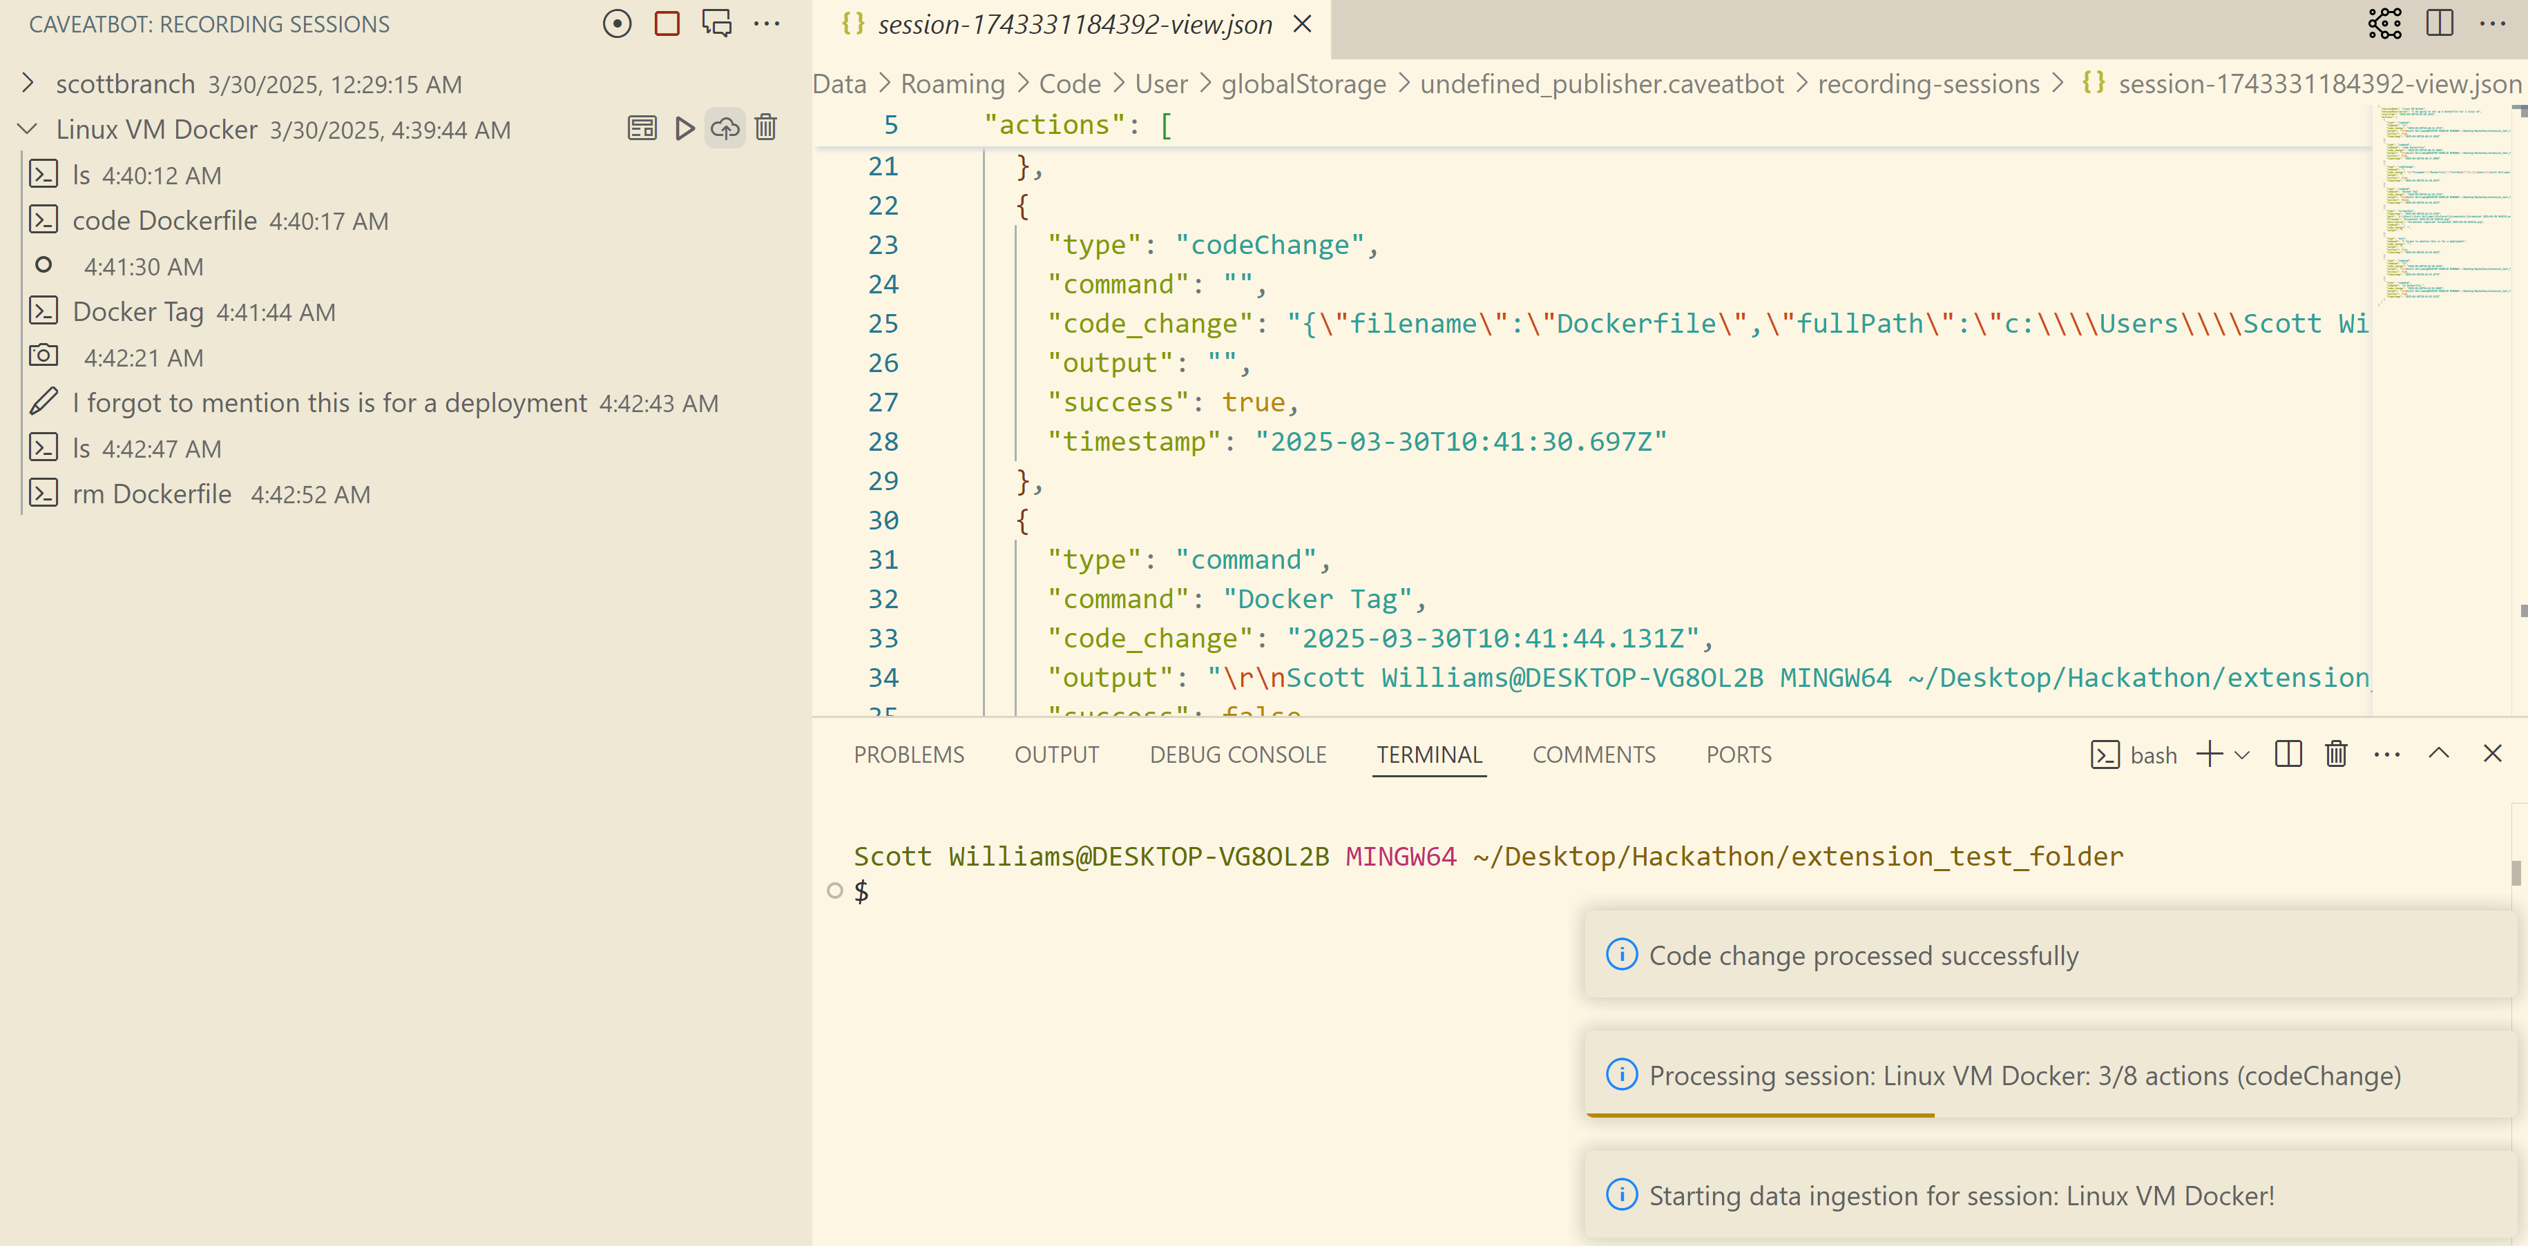Open the session view icon beside Linux VM Docker
Screen dimensions: 2528x1246
pos(642,128)
